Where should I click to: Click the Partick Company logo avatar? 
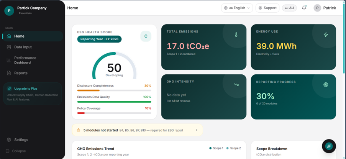click(9, 10)
